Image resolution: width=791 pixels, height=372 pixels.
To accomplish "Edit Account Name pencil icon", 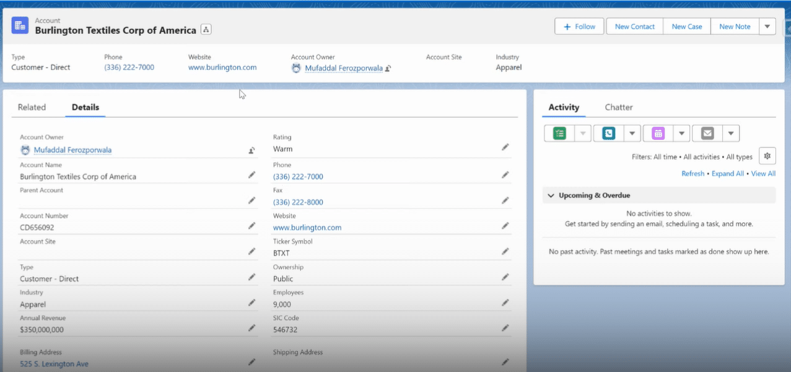I will tap(252, 175).
